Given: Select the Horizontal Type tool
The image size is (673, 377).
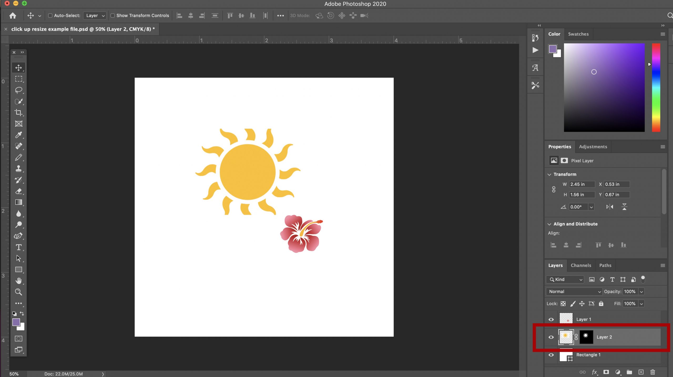Looking at the screenshot, I should 18,247.
